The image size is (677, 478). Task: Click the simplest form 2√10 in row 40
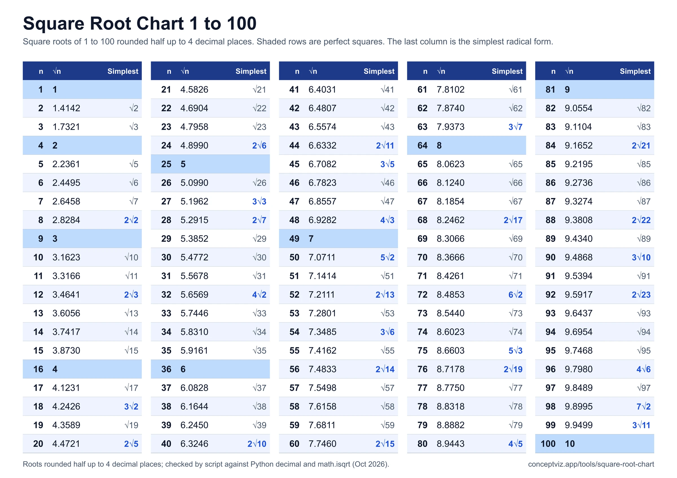click(257, 444)
